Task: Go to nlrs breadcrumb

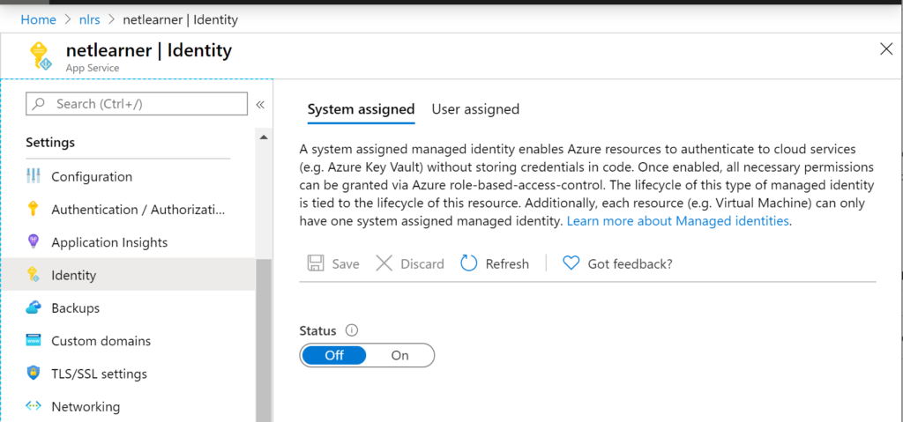Action: [x=90, y=19]
